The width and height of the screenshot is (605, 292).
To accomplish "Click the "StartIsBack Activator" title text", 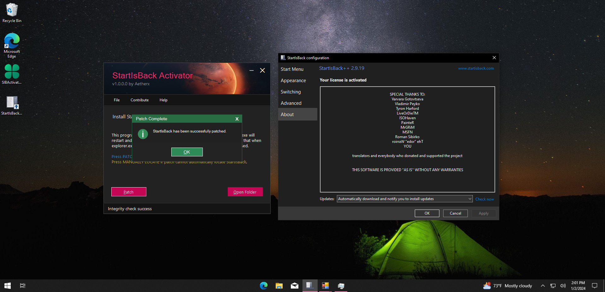I will point(153,76).
